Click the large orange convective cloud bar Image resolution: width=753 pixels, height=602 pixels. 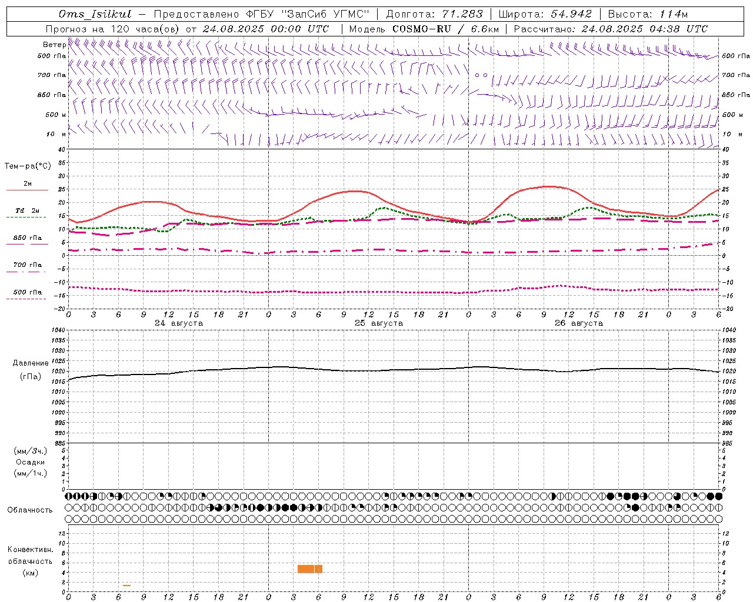click(310, 569)
